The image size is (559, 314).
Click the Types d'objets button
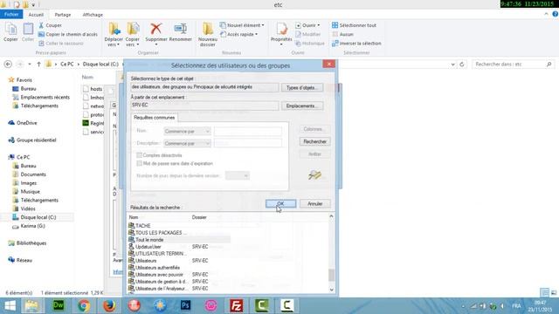click(x=302, y=87)
